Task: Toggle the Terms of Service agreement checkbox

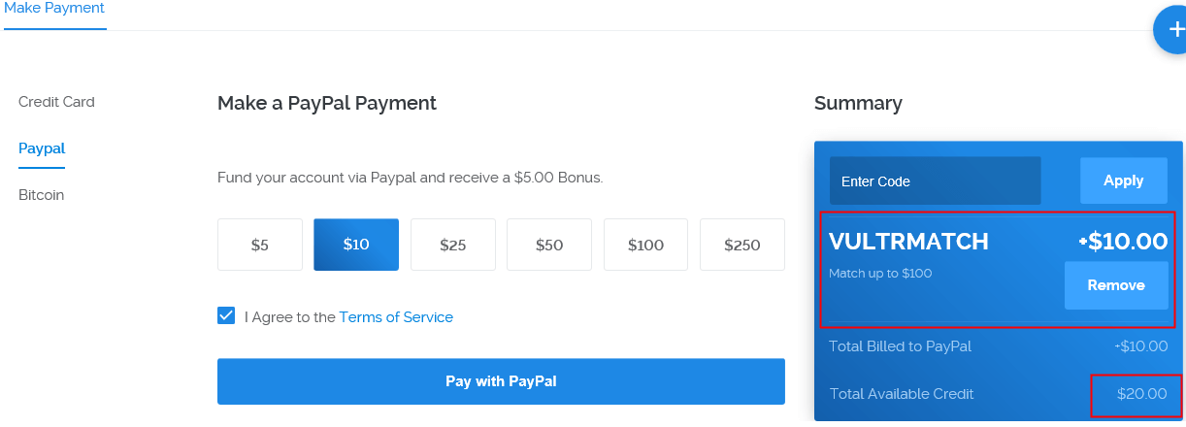Action: (226, 316)
